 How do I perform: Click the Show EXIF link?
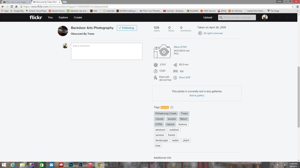(185, 78)
